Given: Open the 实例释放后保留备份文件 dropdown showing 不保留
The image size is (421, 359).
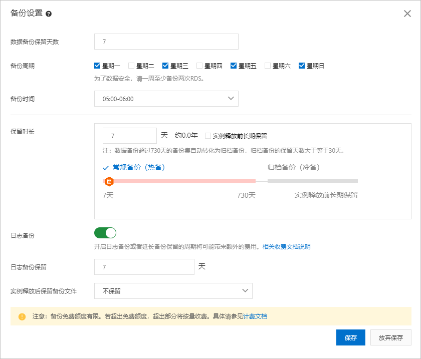Looking at the screenshot, I should tap(173, 291).
